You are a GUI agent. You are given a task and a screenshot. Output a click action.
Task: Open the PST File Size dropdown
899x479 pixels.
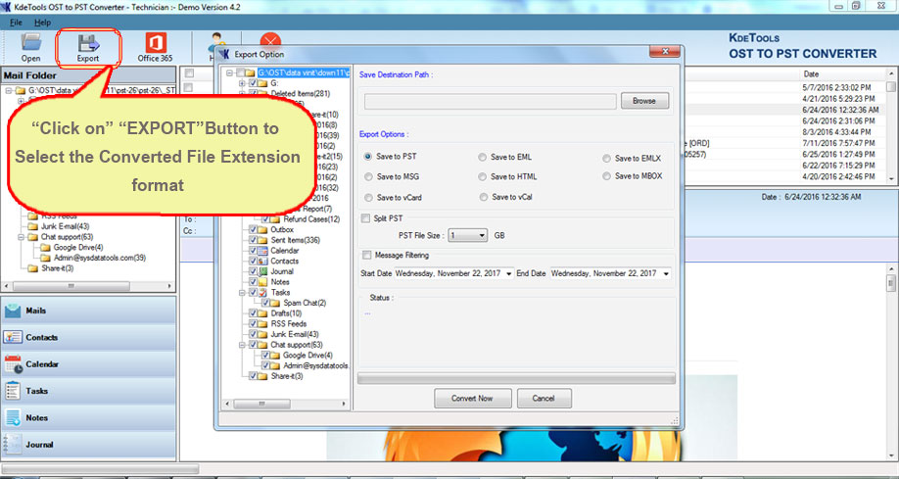[481, 236]
